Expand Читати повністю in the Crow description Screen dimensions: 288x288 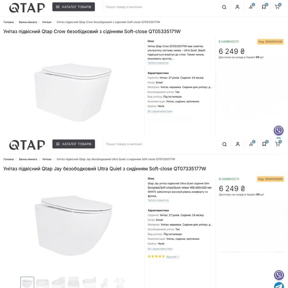pos(158,63)
